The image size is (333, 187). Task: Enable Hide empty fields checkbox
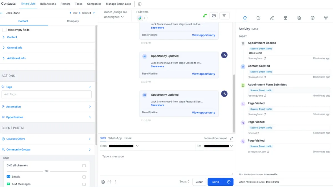(4, 30)
